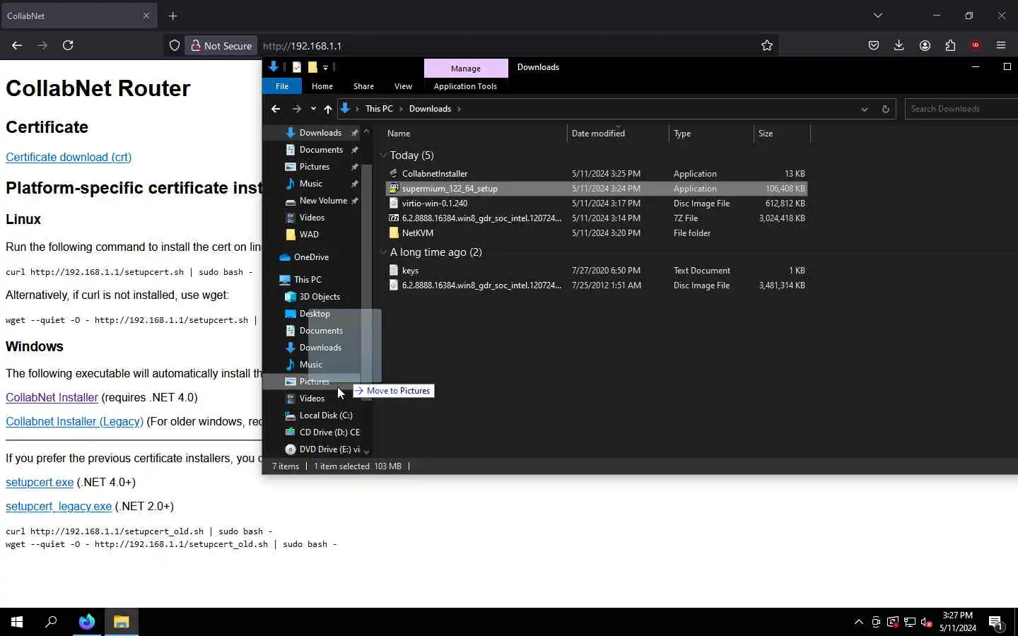Select the CollabnetInstaller file

596,174
